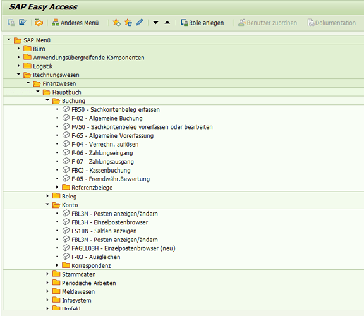Screen dimensions: 364x316
Task: Click the F-06 transaction cube icon
Action: pos(66,152)
